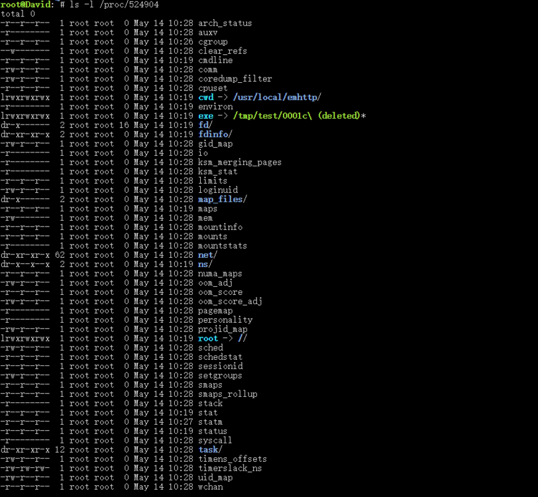Viewport: 538px width, 497px height.
Task: Click the ns/ directory name
Action: (x=205, y=264)
